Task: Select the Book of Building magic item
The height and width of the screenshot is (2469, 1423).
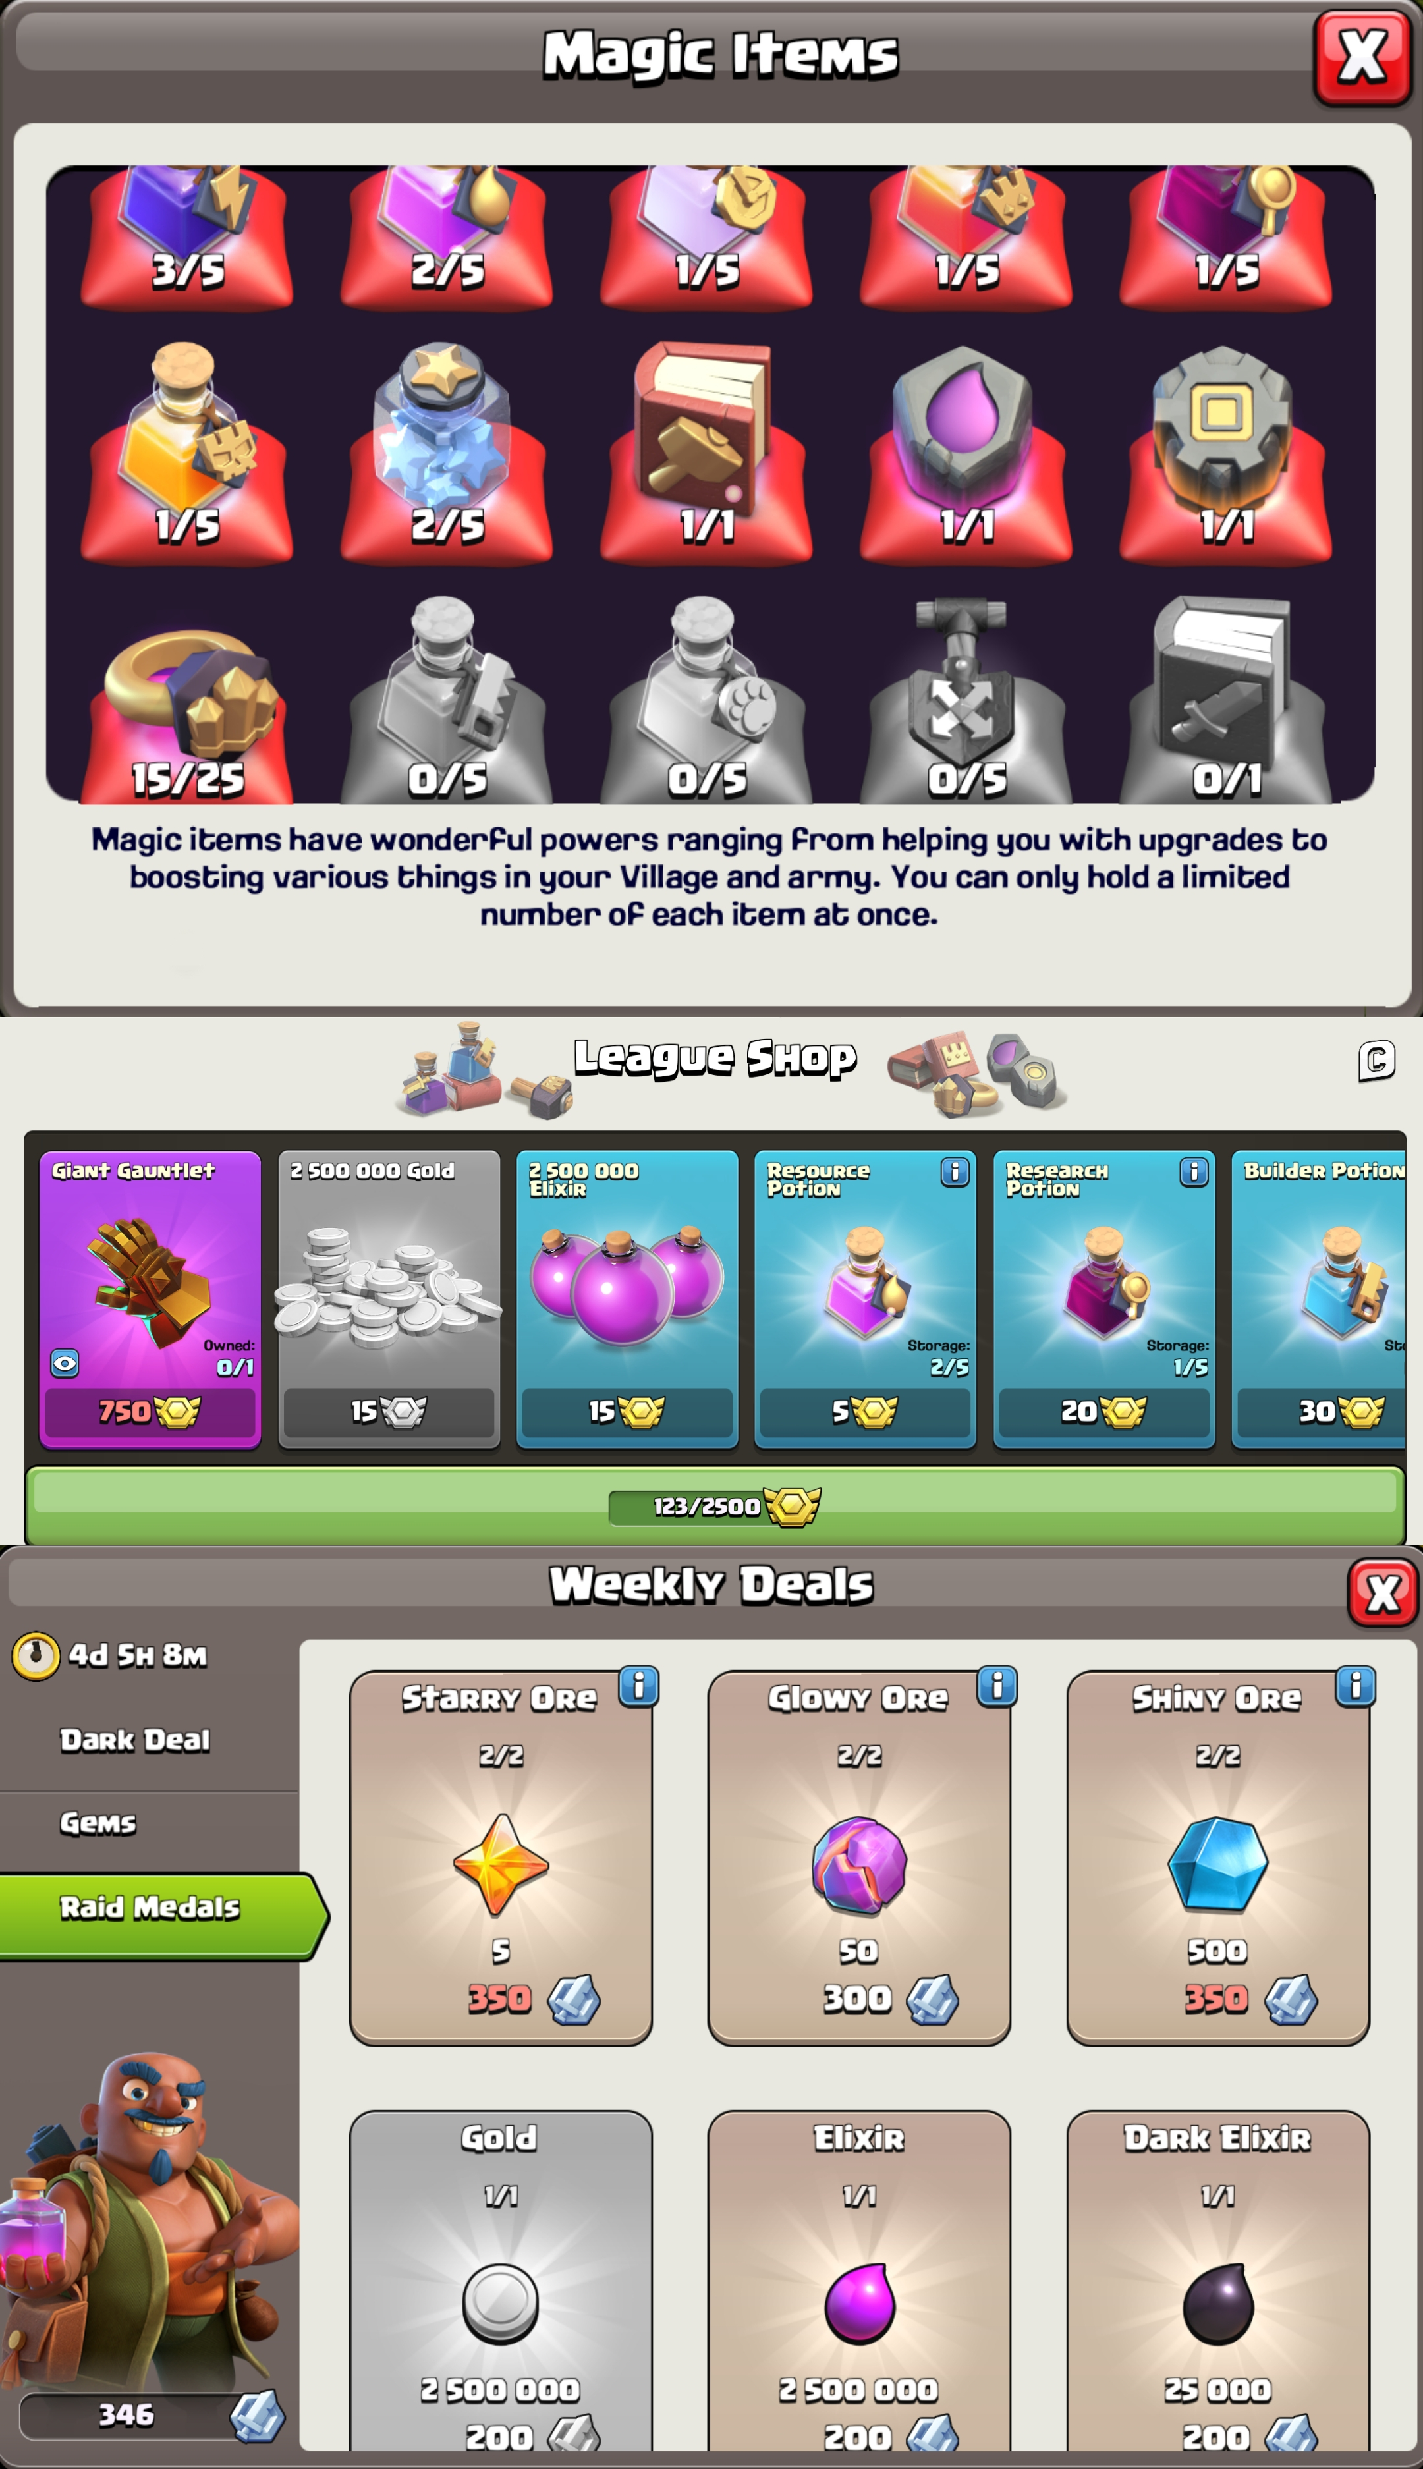Action: 706,449
